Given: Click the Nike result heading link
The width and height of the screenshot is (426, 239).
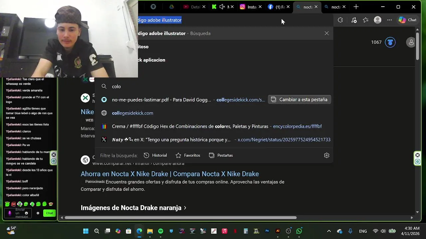Looking at the screenshot, I should point(87,112).
